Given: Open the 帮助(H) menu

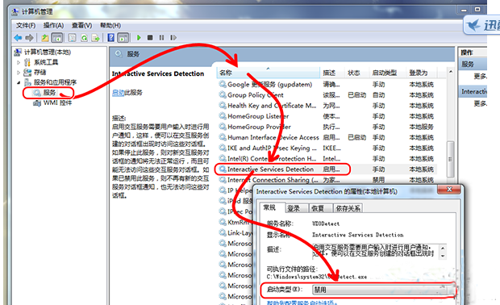Looking at the screenshot, I should tap(110, 25).
